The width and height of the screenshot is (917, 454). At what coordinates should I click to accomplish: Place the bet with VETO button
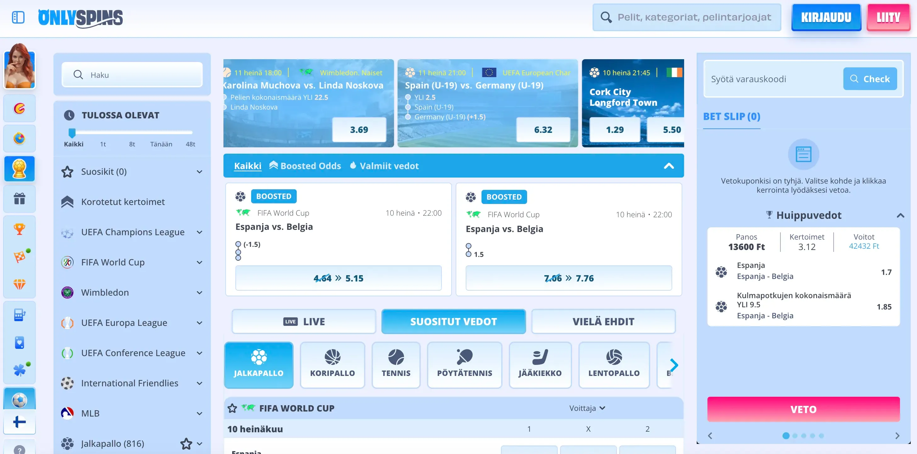click(803, 409)
